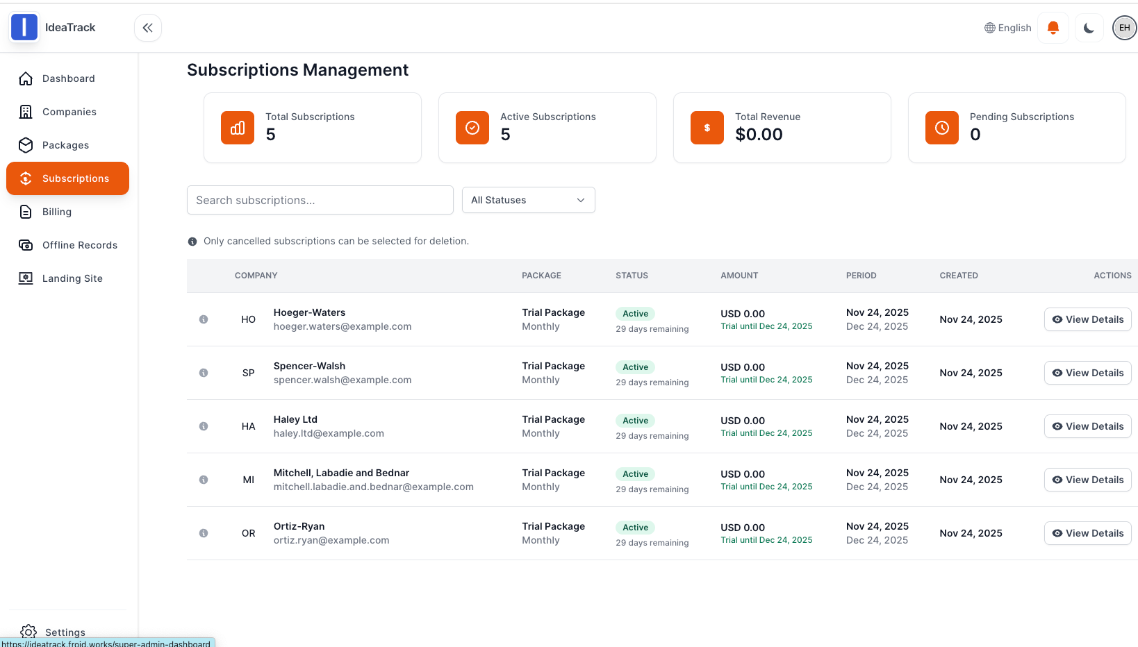Click the globe English language selector

click(1007, 28)
